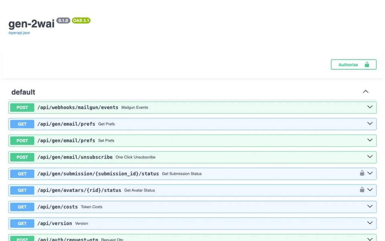Click the Authorize button

click(x=353, y=64)
